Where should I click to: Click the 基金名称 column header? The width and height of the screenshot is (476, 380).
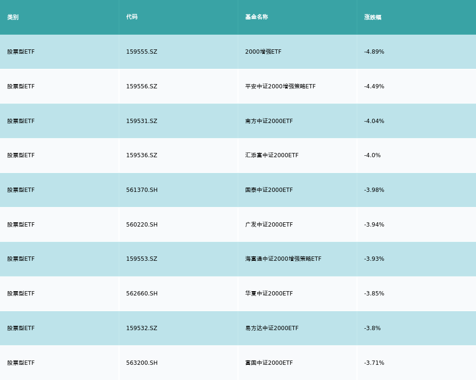point(257,17)
